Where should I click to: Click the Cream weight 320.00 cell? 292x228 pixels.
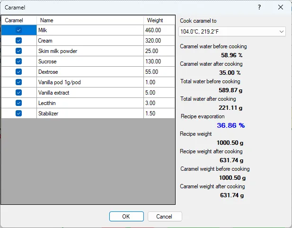point(159,41)
